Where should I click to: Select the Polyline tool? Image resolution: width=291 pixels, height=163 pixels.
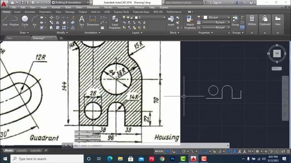[14, 20]
